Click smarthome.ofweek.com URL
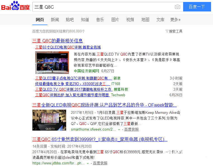 (x=93, y=129)
